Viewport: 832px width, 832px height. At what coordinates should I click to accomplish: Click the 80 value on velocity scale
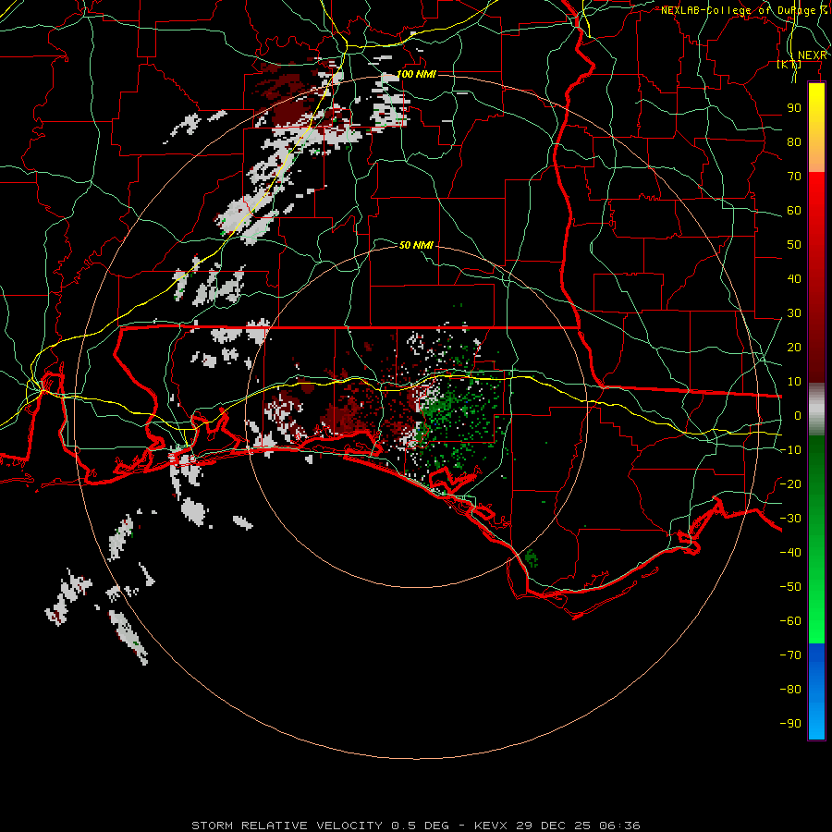[x=794, y=141]
